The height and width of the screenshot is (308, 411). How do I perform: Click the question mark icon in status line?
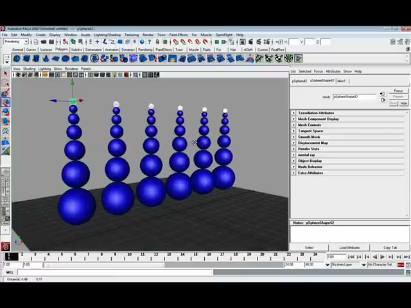pyautogui.click(x=150, y=42)
